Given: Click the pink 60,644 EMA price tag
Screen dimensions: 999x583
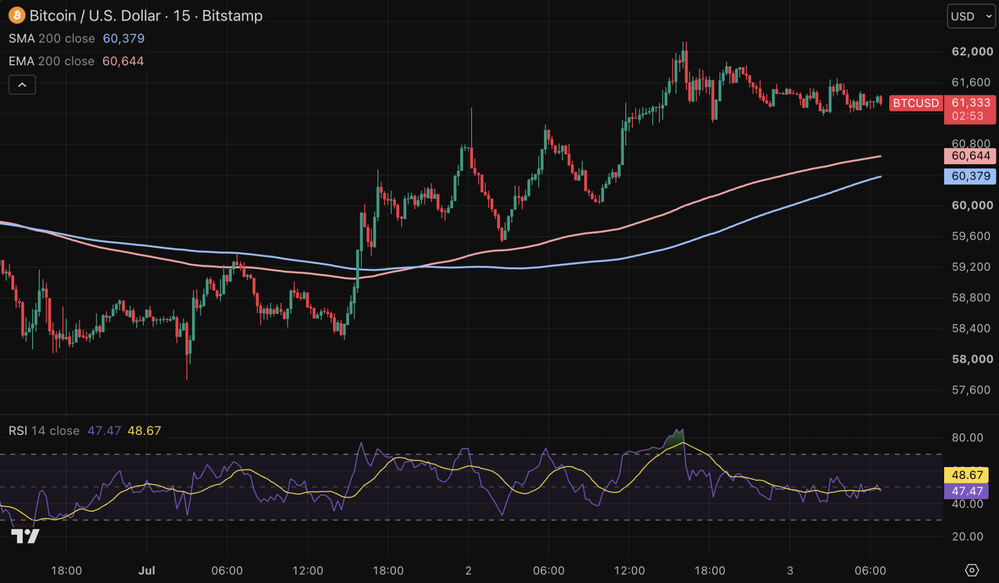Looking at the screenshot, I should 970,156.
